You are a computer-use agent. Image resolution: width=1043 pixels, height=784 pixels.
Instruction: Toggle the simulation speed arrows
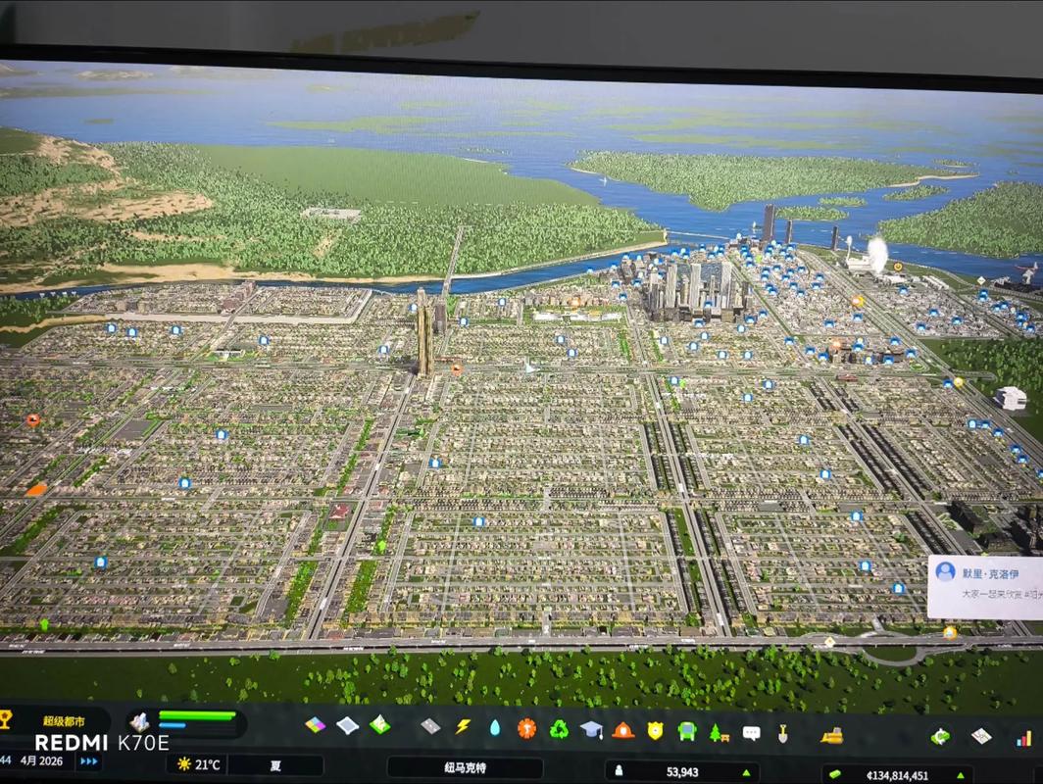pyautogui.click(x=89, y=760)
